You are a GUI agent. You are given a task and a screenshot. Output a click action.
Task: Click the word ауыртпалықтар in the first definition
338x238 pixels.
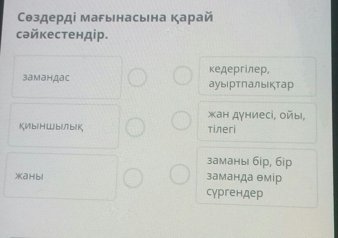251,85
